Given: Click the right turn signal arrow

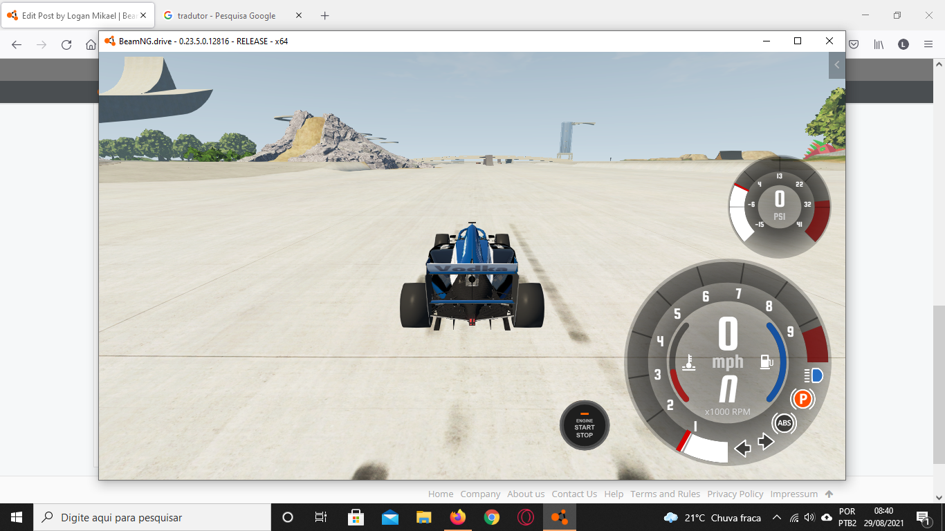Looking at the screenshot, I should [766, 441].
